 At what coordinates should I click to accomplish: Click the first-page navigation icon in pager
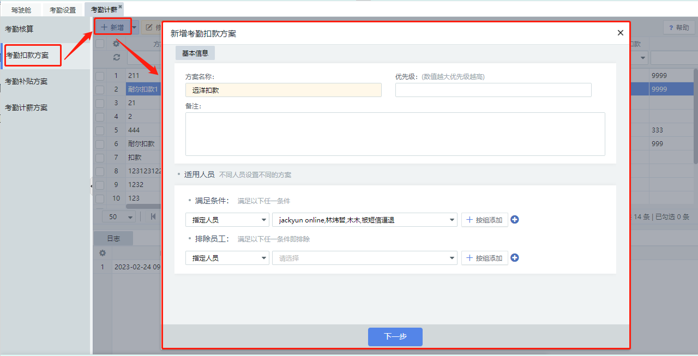[x=153, y=216]
